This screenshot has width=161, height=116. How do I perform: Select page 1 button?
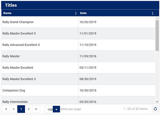point(21,109)
